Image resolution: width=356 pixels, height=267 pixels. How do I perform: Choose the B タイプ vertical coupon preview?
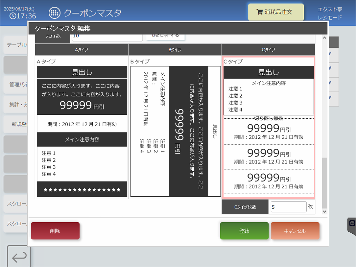coord(175,131)
